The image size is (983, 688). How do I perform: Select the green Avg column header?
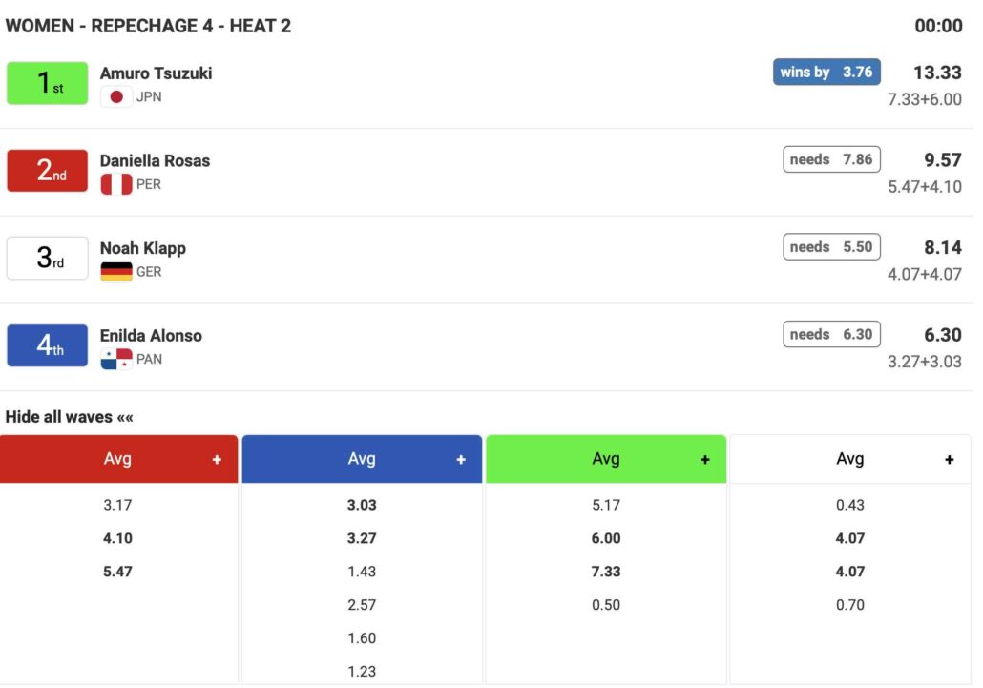[x=606, y=459]
